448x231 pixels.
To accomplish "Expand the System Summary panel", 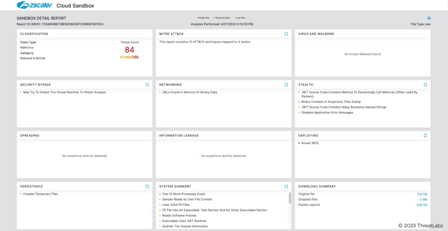I will [x=286, y=187].
